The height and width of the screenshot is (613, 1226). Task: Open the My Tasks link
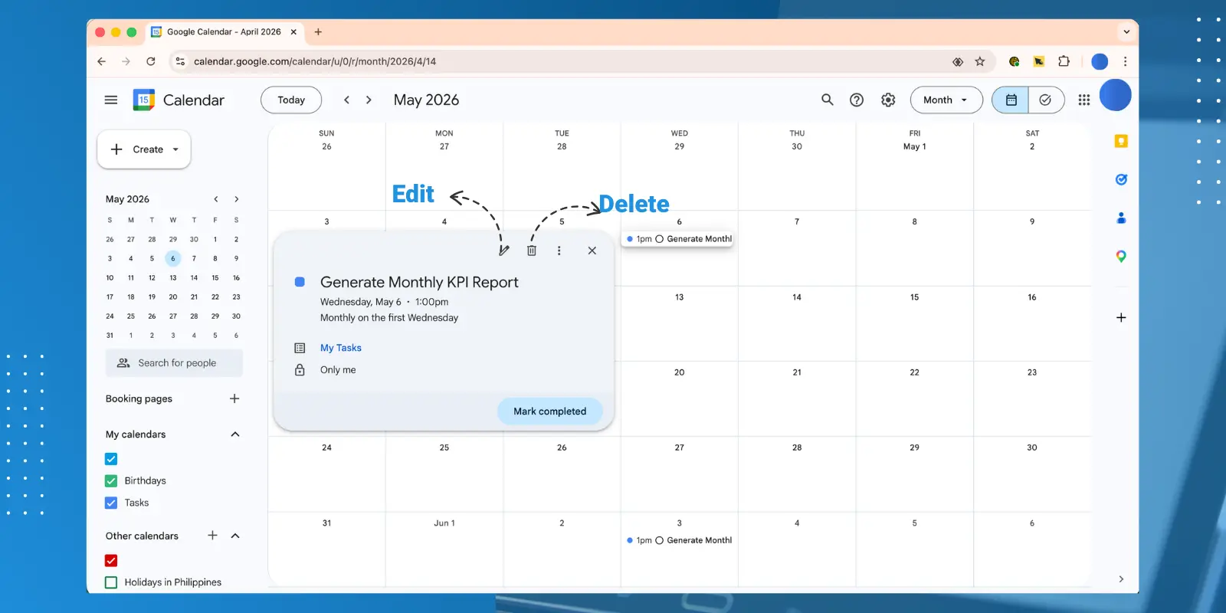click(341, 348)
